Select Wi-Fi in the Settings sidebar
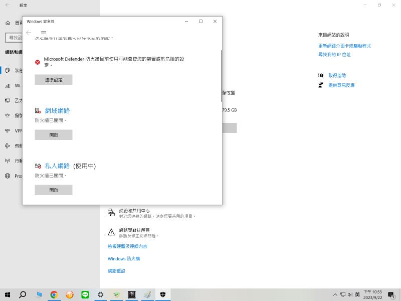This screenshot has width=401, height=301. (12, 86)
